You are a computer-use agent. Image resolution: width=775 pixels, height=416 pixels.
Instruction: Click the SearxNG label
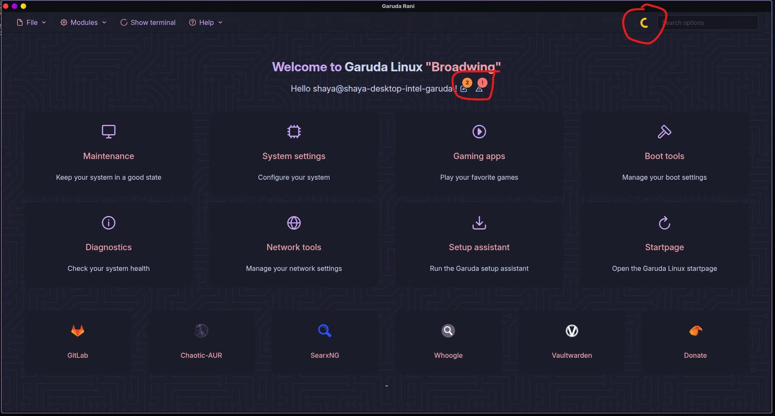click(x=325, y=355)
